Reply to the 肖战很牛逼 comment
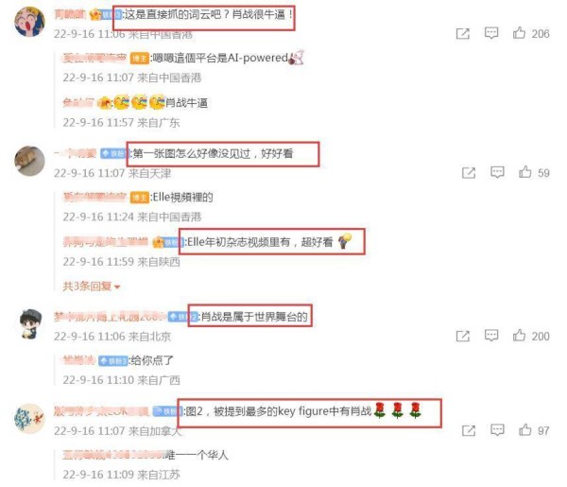The image size is (567, 487). tap(491, 33)
